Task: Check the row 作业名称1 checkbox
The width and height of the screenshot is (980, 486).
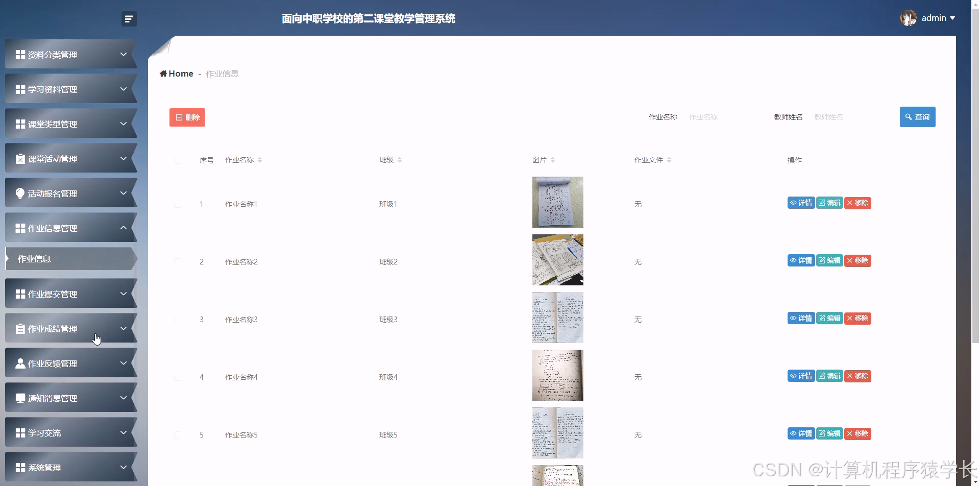Action: (178, 204)
